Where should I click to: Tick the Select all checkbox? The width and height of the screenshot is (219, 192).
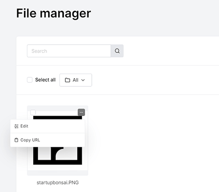click(30, 80)
